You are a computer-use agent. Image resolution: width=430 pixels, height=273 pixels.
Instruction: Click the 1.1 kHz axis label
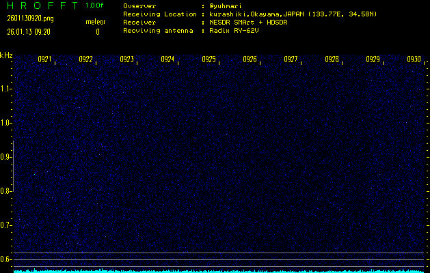point(6,89)
